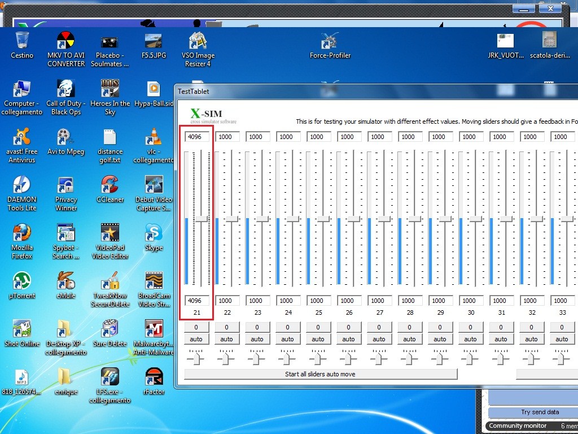The image size is (578, 434).
Task: Select the 818_126574... MP3 file icon
Action: point(22,377)
